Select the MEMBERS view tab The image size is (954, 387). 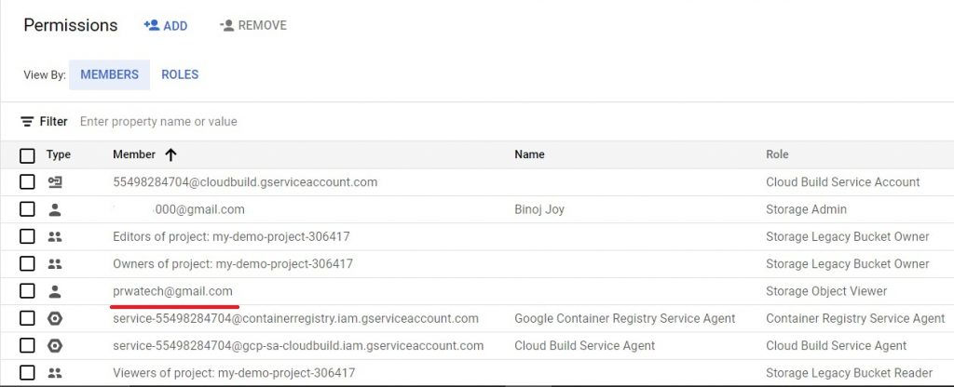coord(110,74)
